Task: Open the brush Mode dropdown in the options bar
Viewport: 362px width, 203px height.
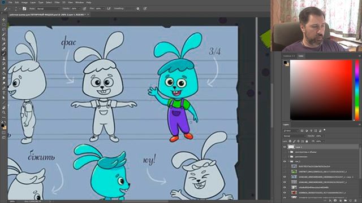Action: click(x=48, y=8)
